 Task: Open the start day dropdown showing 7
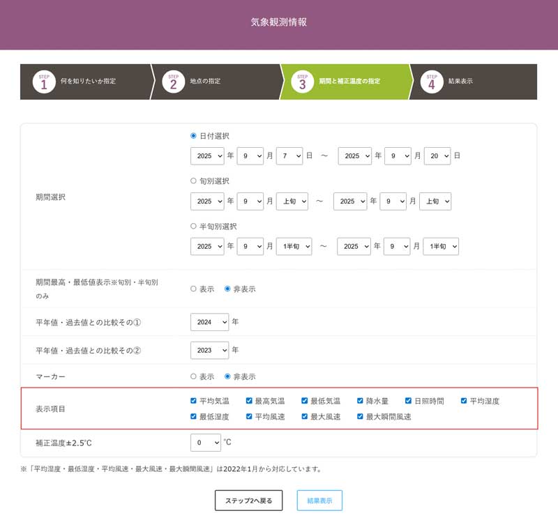coord(289,156)
